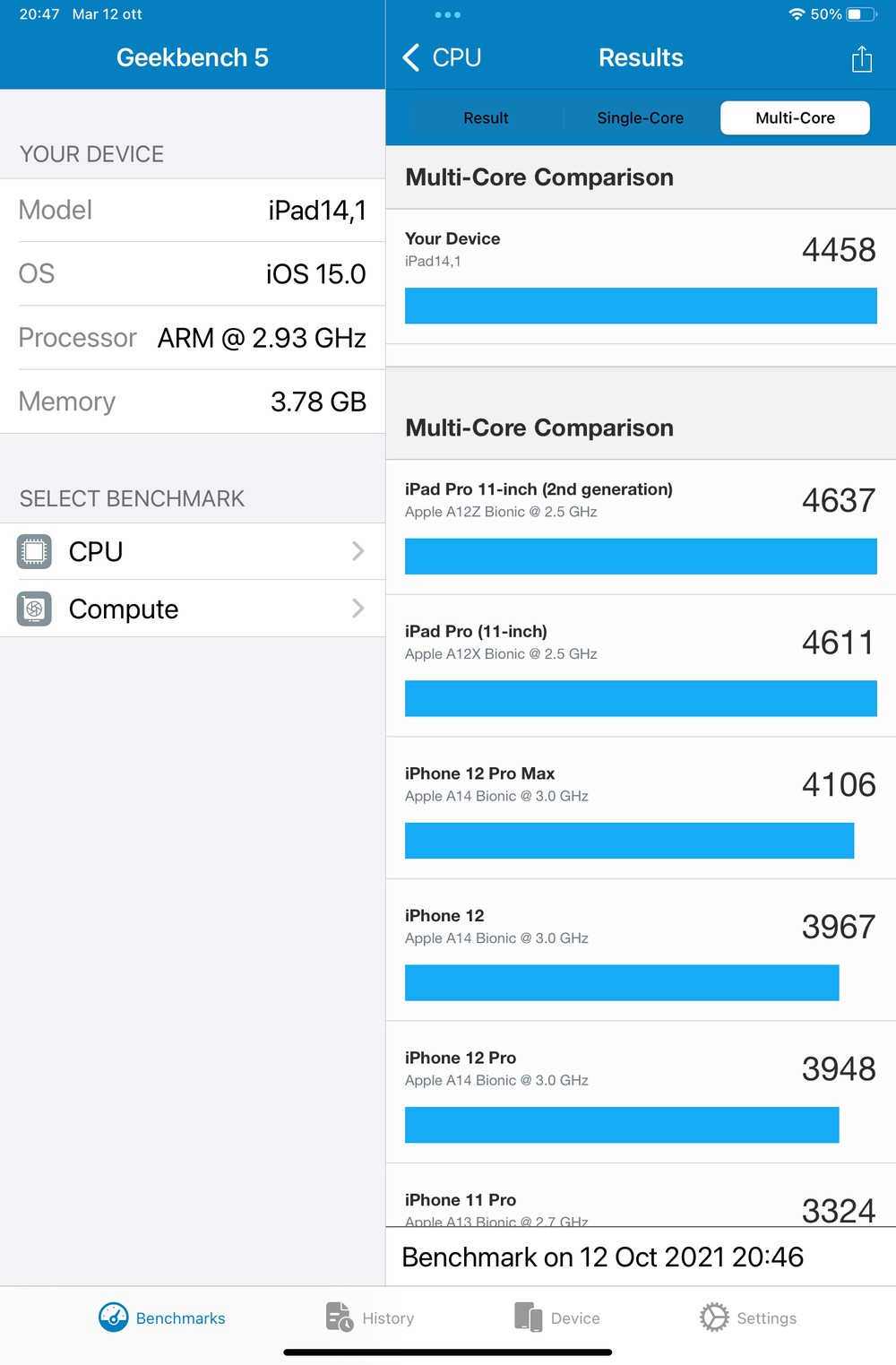Select the Multi-Core segment
This screenshot has height=1365, width=896.
point(795,117)
